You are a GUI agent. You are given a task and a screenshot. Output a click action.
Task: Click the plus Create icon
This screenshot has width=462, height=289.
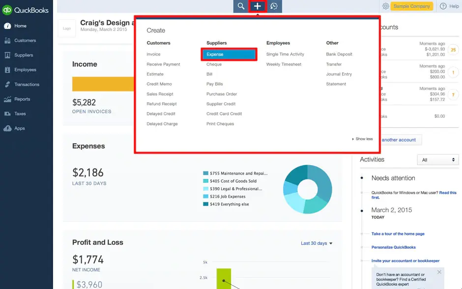click(257, 6)
